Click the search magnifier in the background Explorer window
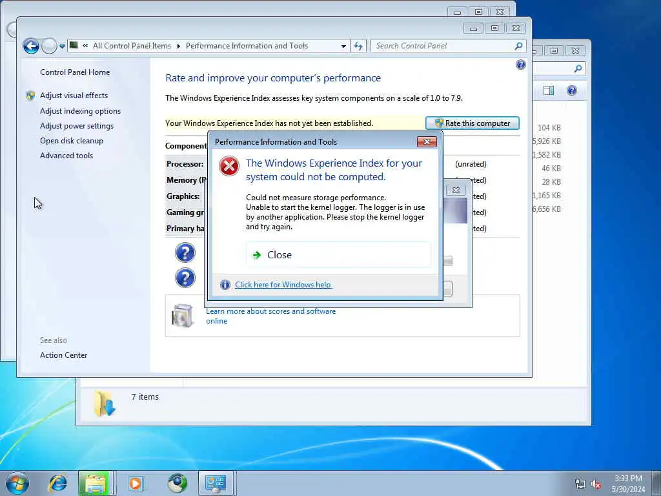 (578, 68)
